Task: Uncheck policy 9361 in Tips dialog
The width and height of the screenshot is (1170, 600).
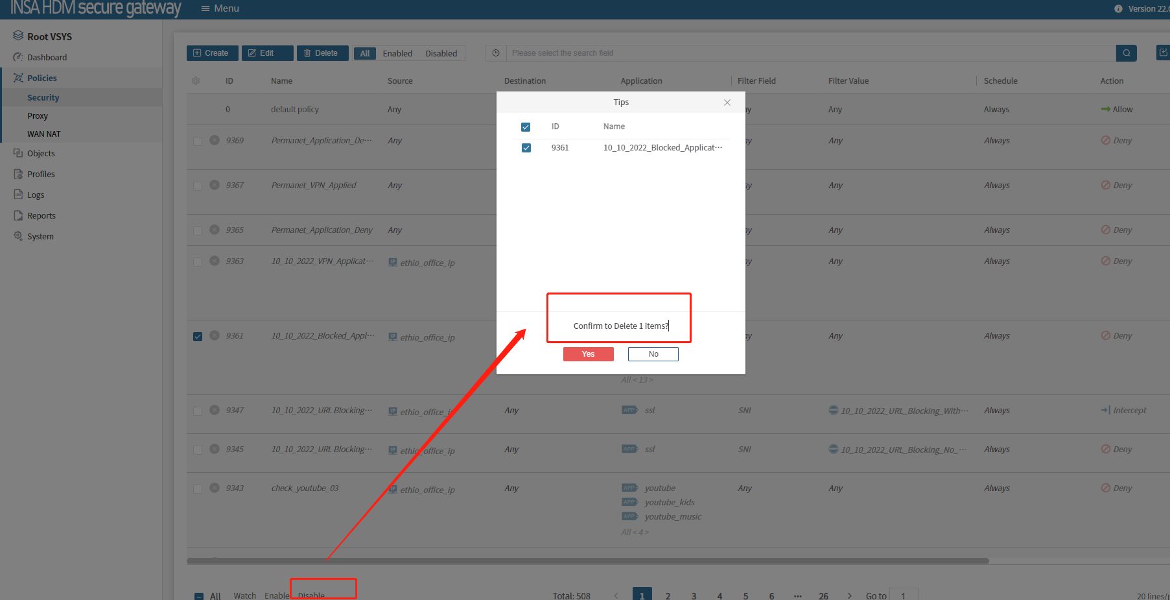Action: click(x=526, y=148)
